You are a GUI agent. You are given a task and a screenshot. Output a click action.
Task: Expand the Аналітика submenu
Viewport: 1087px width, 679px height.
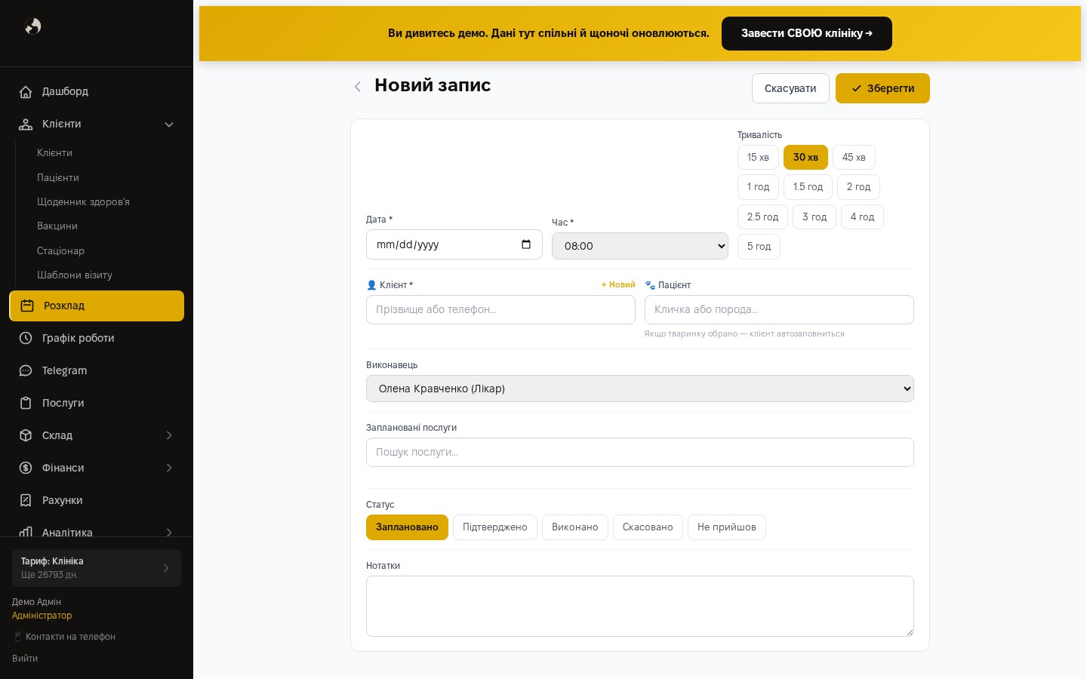169,532
